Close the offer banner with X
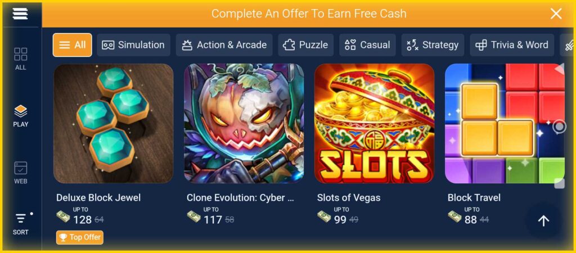This screenshot has width=576, height=253. [556, 14]
